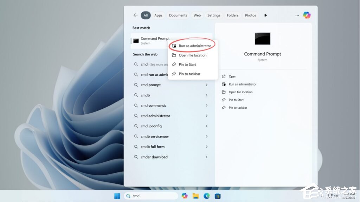Click the cmd search box in the taskbar
Image resolution: width=360 pixels, height=202 pixels.
151,196
